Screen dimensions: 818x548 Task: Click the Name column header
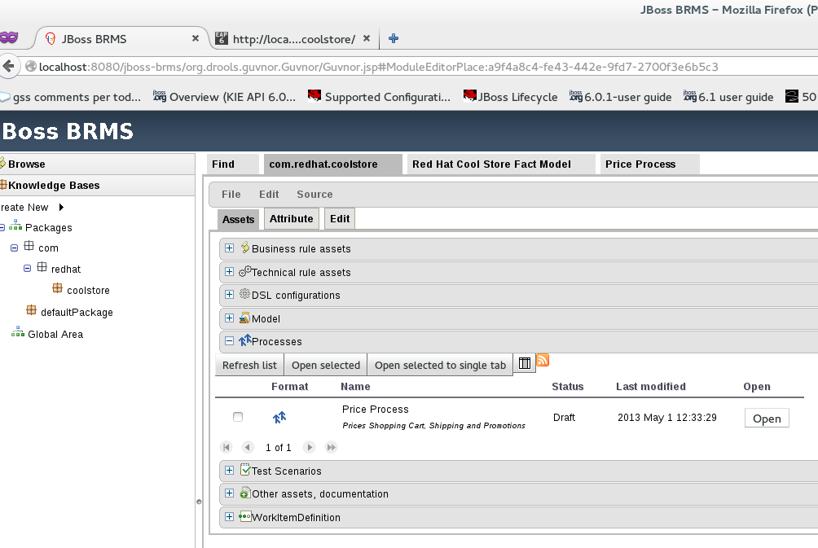[355, 386]
